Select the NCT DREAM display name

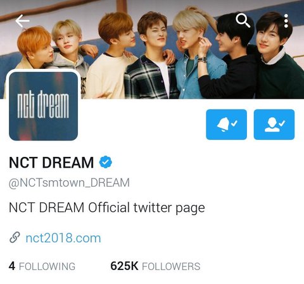point(51,163)
